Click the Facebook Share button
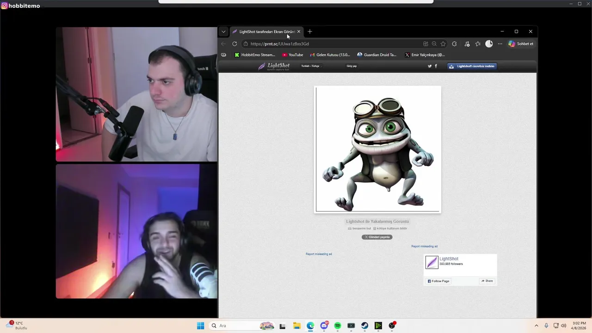This screenshot has height=333, width=592. coord(487,281)
